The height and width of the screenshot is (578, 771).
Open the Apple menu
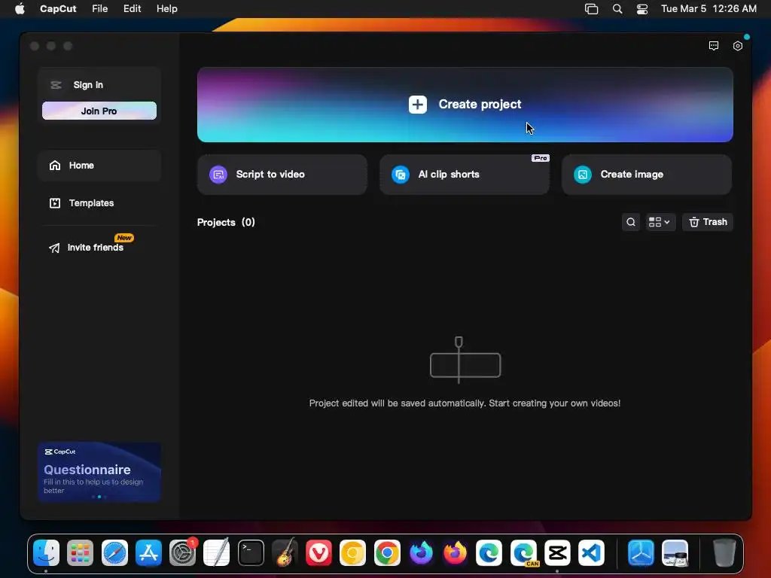[20, 9]
